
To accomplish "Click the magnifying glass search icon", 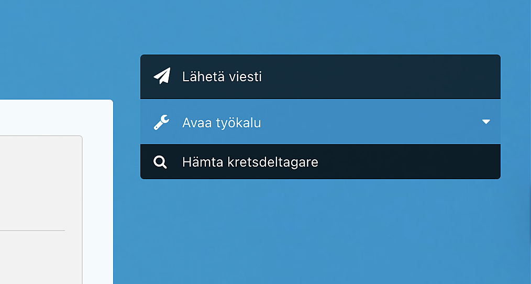I will pyautogui.click(x=160, y=162).
